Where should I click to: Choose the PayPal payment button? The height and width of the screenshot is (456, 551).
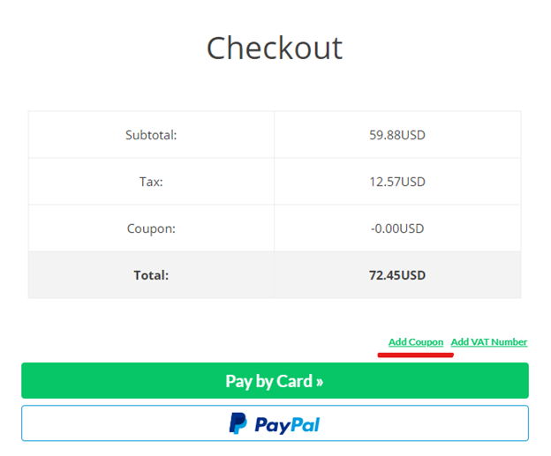pyautogui.click(x=275, y=423)
